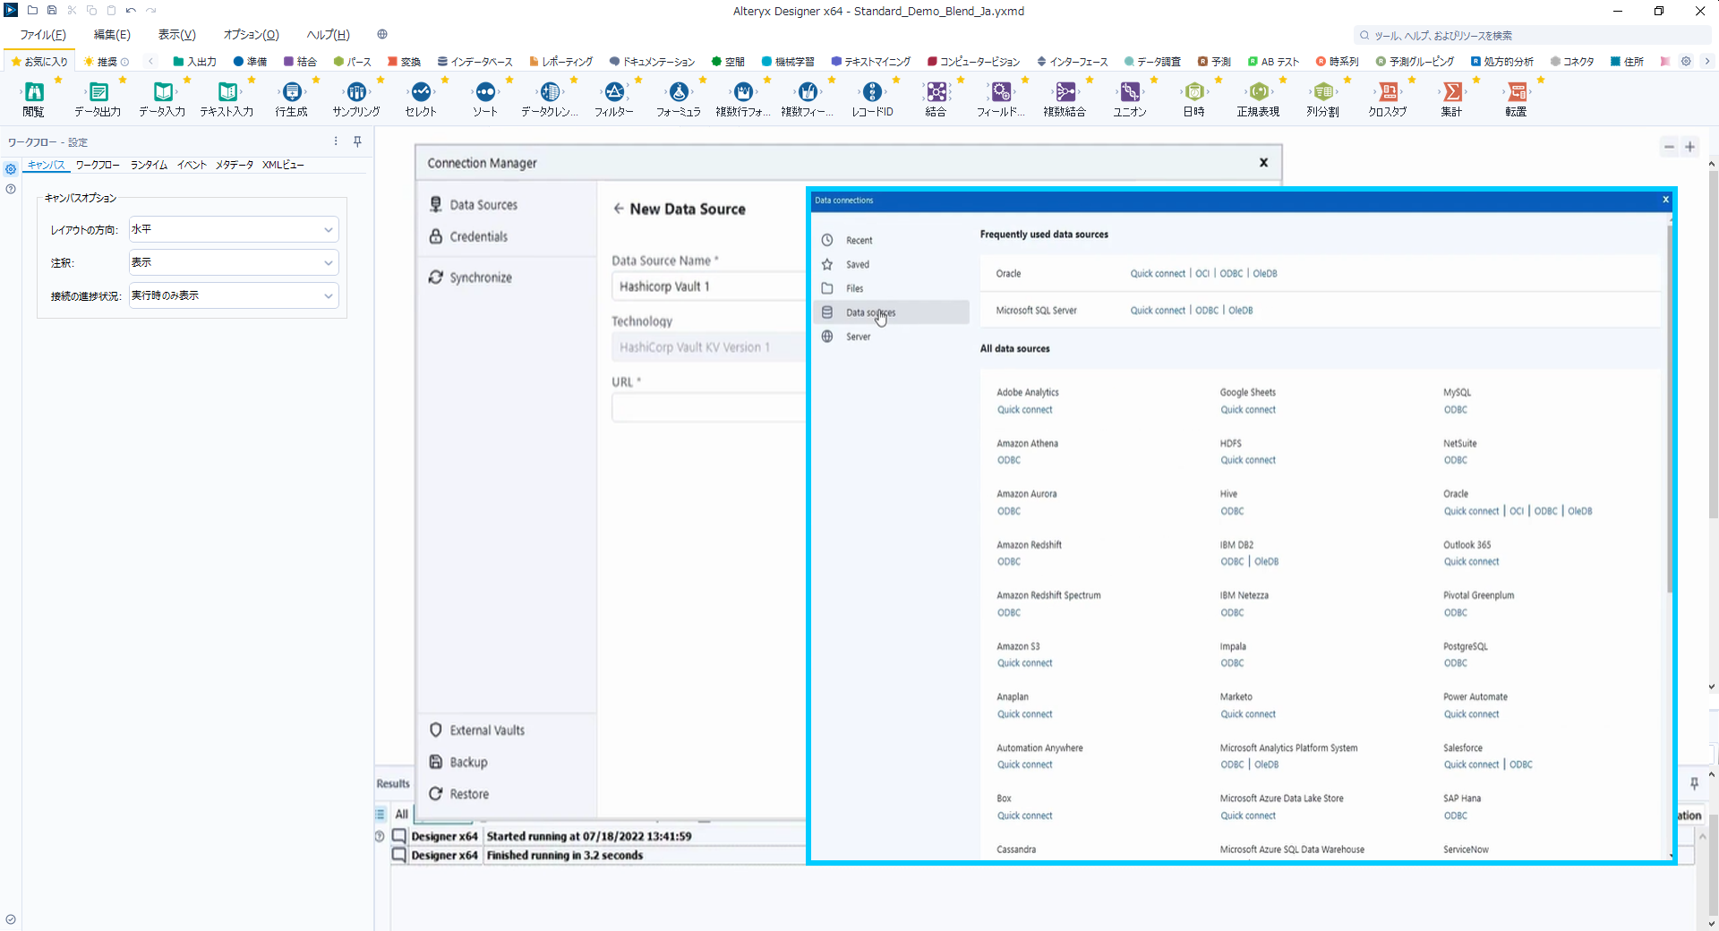
Task: Select Server in Data connections sidebar
Action: (892, 337)
